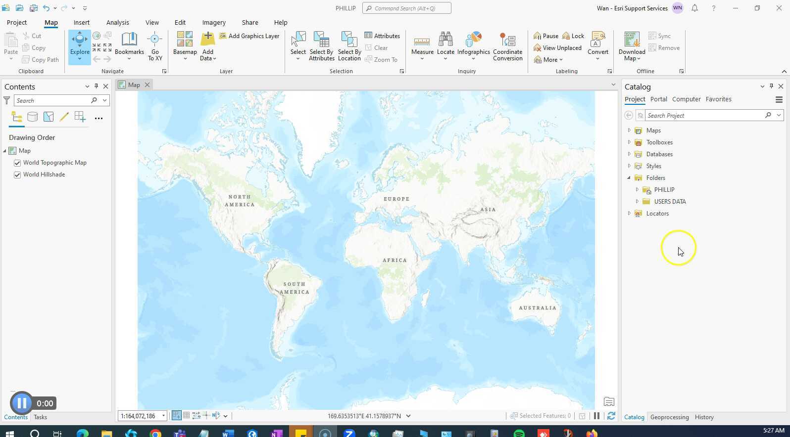This screenshot has height=437, width=790.
Task: Switch to the Geoprocessing pane tab
Action: pos(669,417)
